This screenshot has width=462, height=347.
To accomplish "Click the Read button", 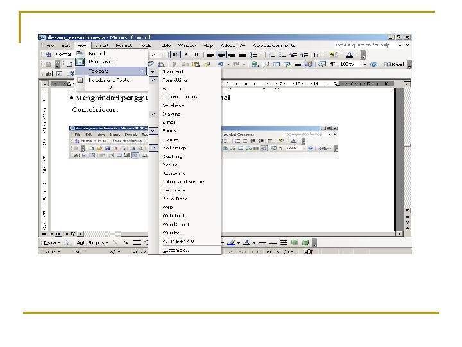I will [x=394, y=64].
